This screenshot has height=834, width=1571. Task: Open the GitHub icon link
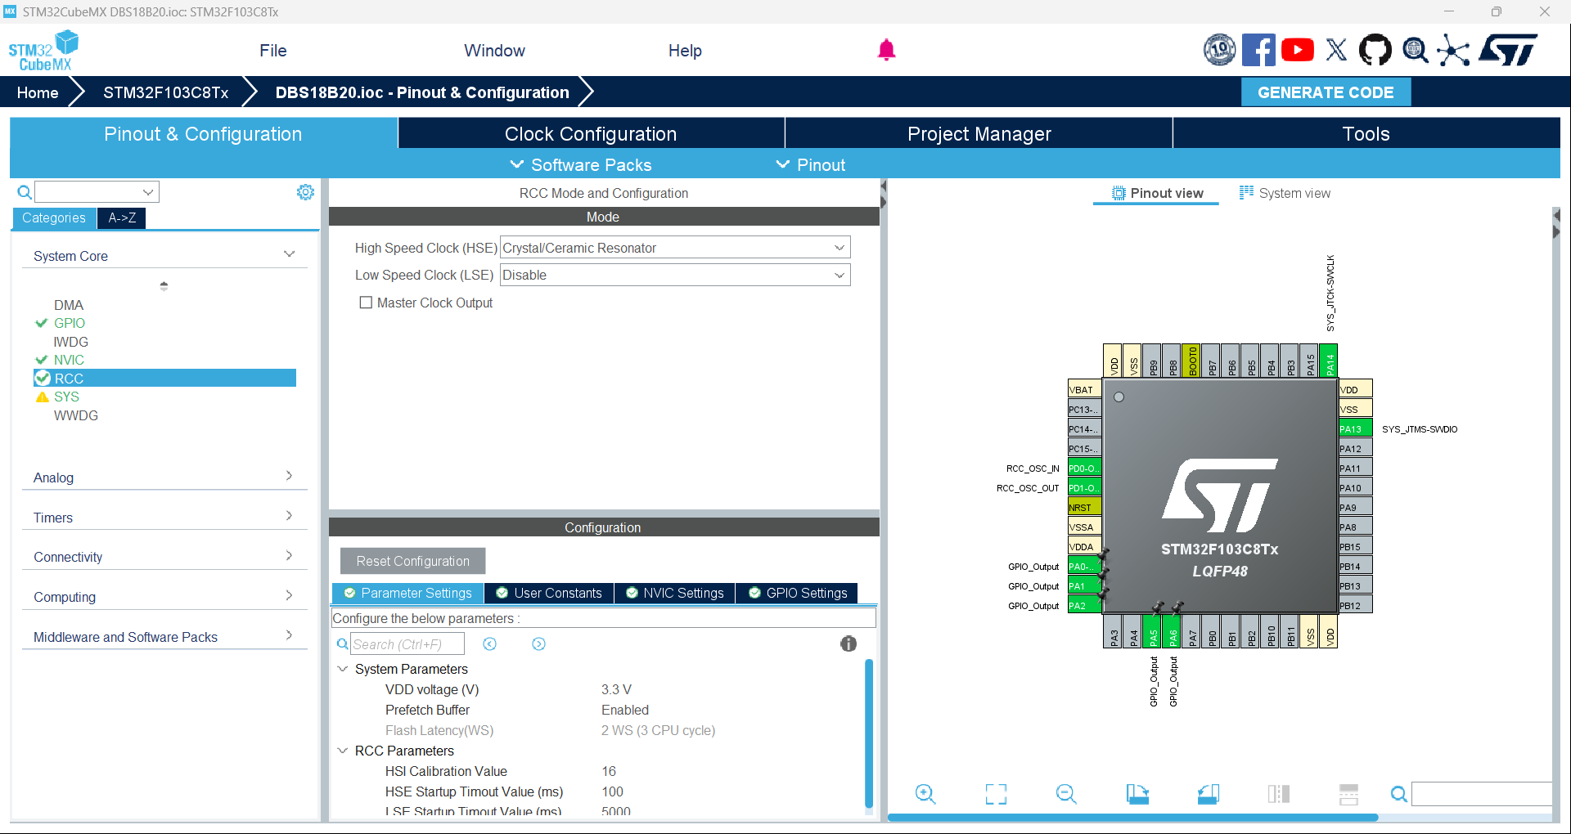coord(1375,50)
